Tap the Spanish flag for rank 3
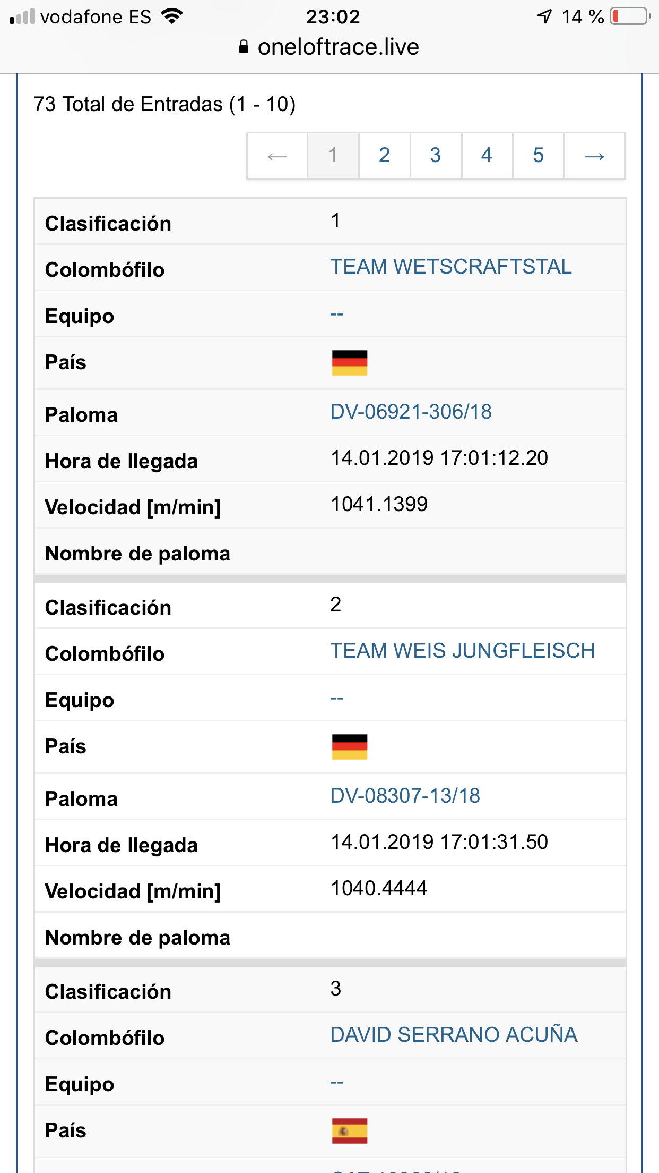Viewport: 659px width, 1173px height. [x=349, y=1131]
